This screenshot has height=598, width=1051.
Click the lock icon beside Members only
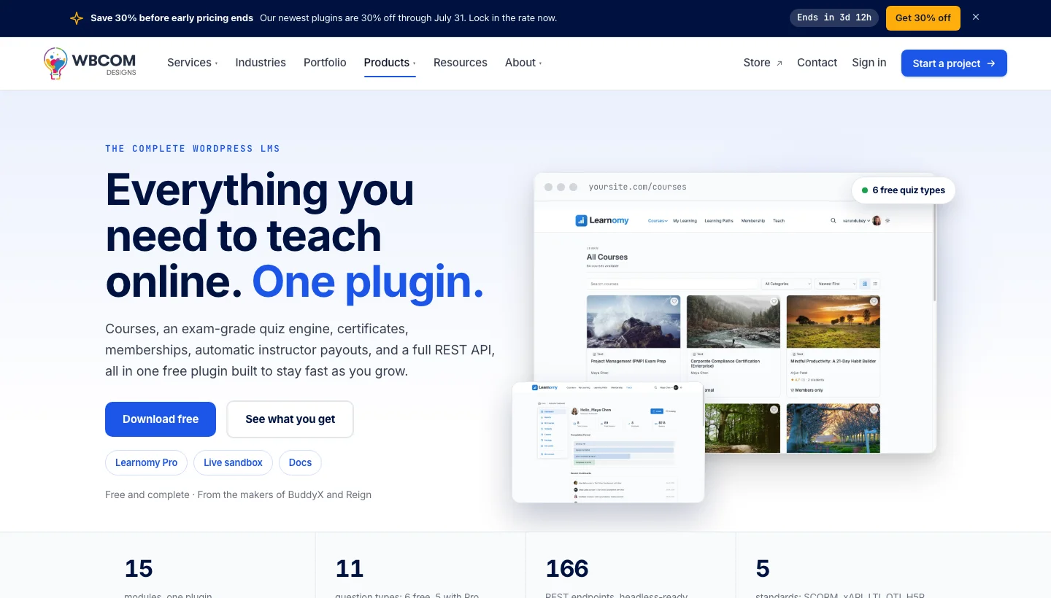click(x=792, y=390)
